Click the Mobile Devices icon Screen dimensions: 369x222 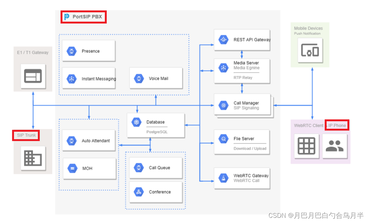click(x=310, y=50)
